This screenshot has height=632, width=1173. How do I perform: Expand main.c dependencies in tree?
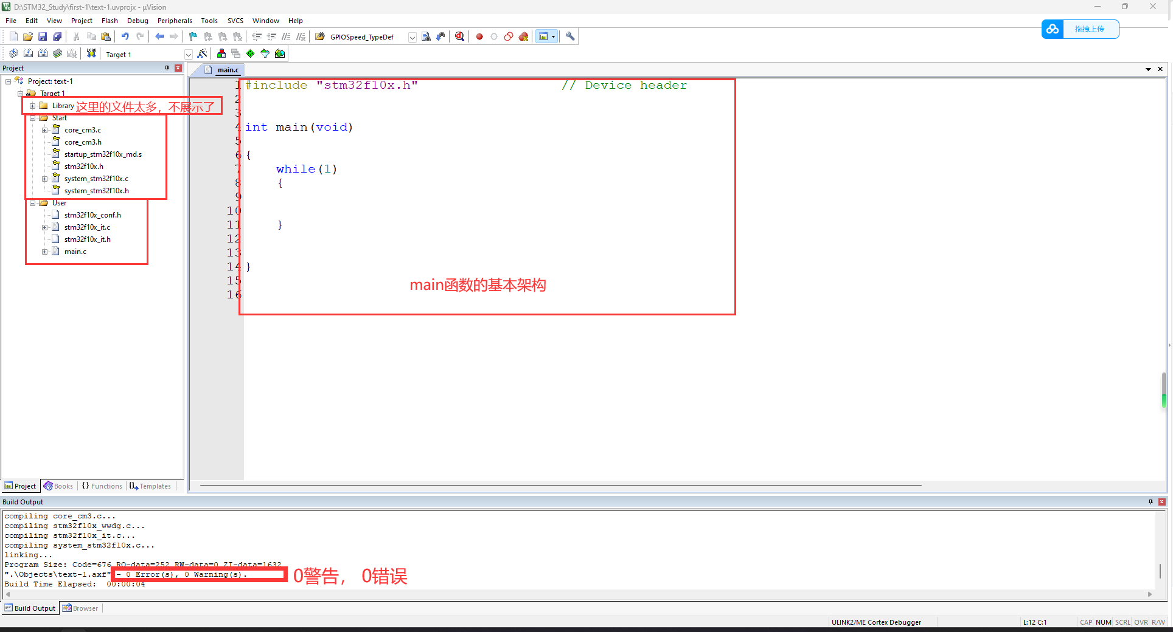pos(45,252)
